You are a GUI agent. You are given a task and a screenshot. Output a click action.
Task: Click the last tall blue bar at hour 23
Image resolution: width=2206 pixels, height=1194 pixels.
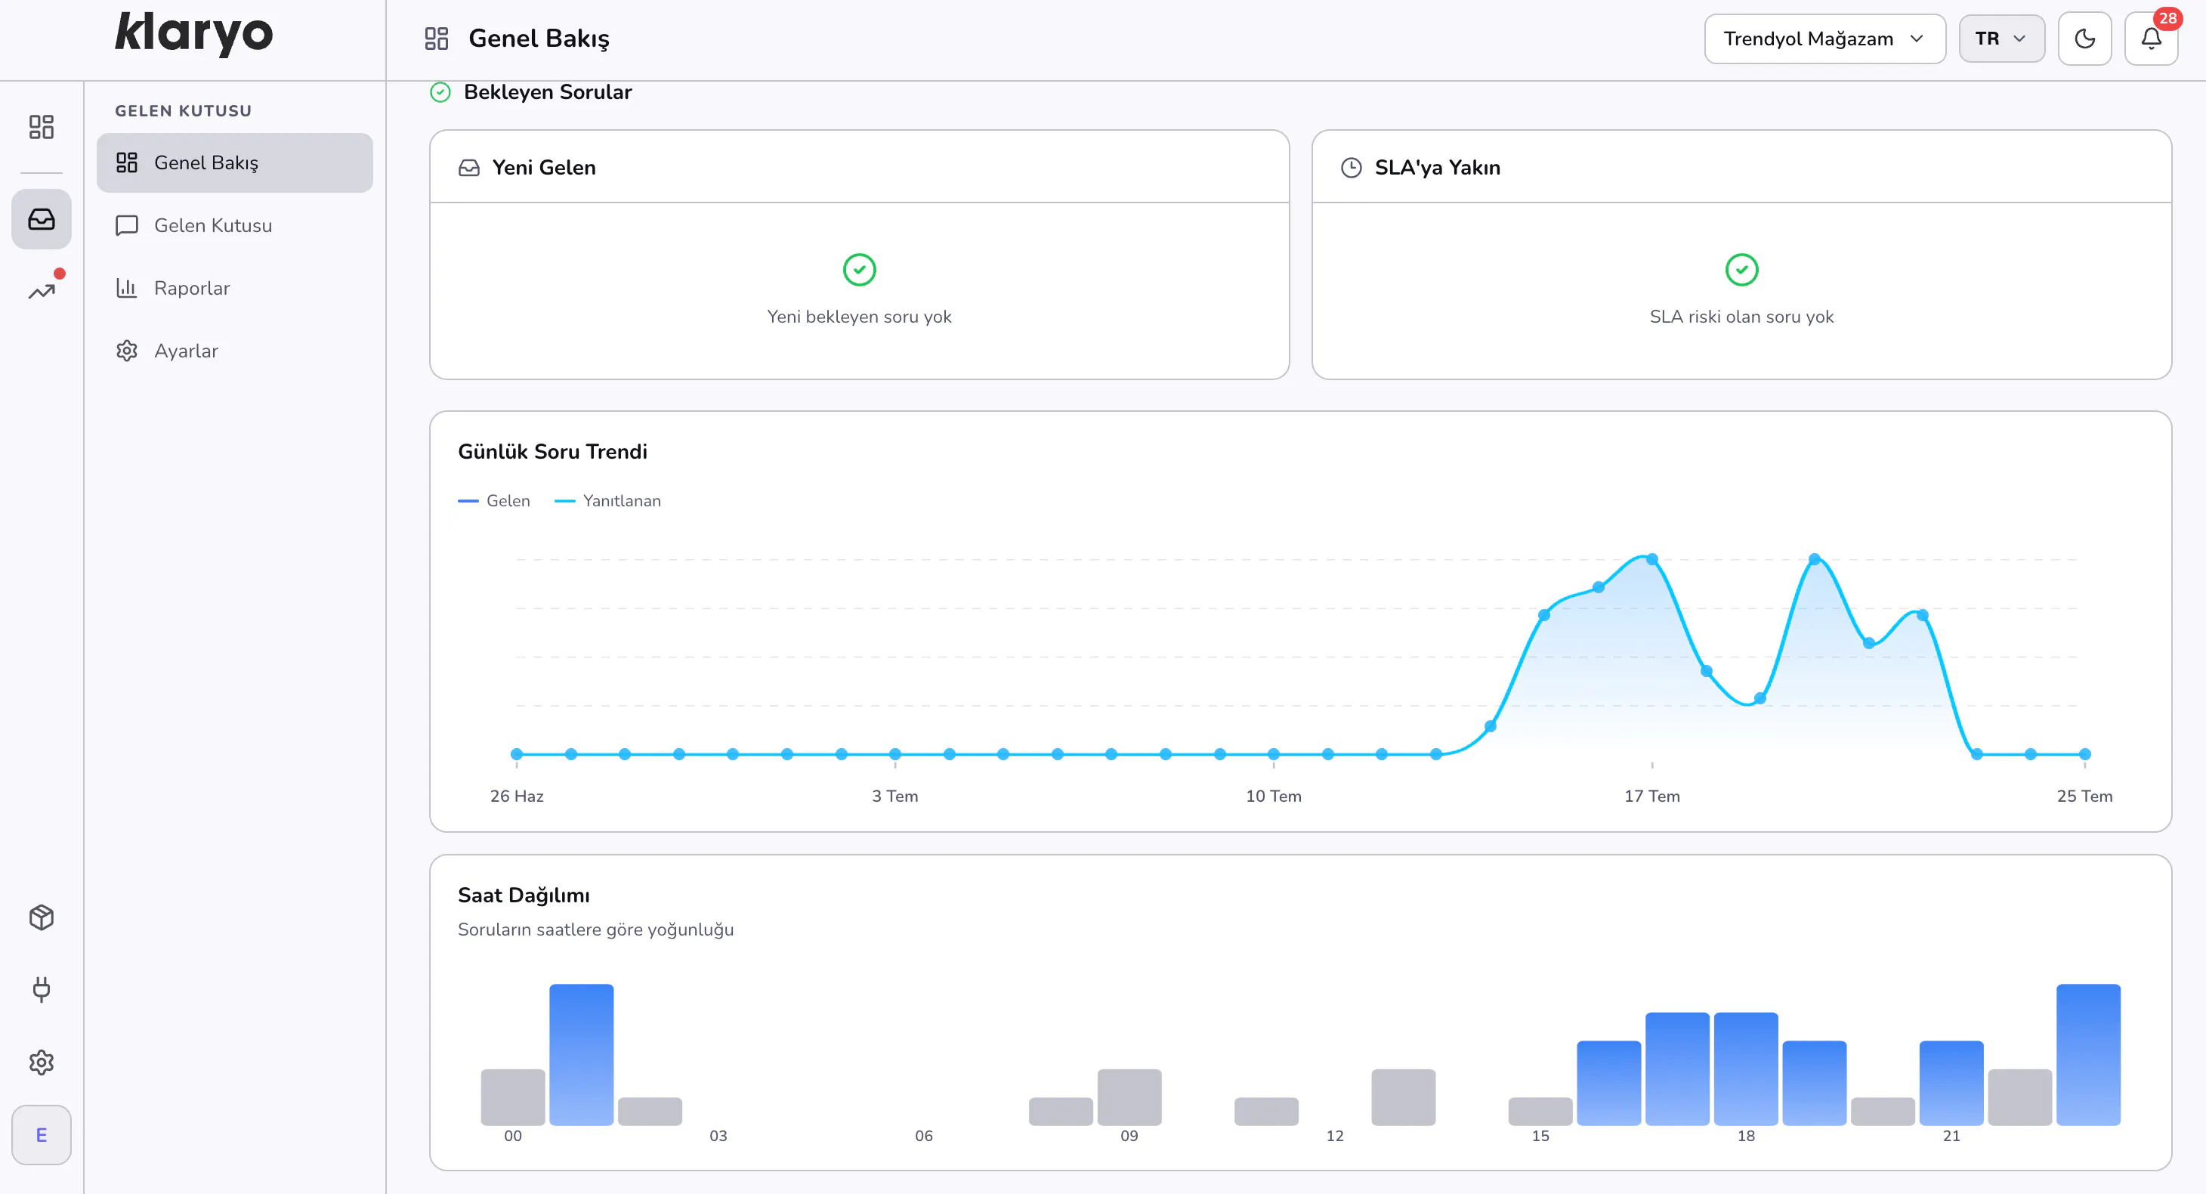tap(2089, 1055)
